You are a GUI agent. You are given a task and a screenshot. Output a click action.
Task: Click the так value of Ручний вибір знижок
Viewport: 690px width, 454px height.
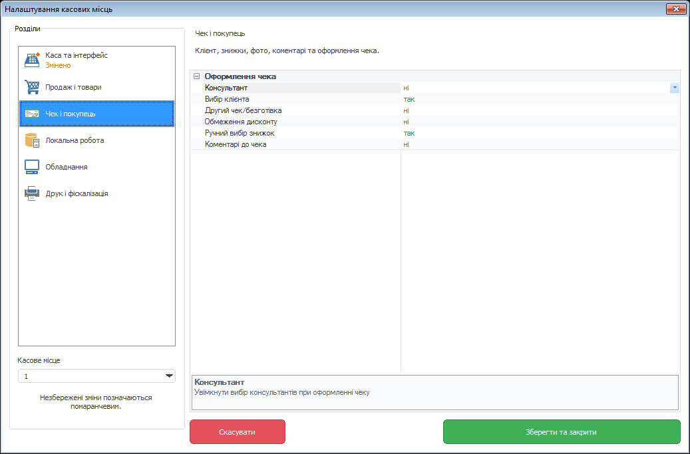(x=409, y=133)
